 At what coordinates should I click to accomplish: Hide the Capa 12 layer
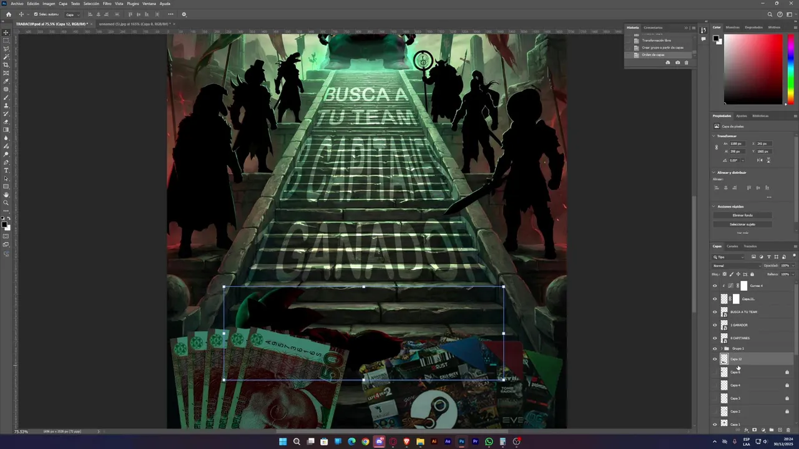pos(715,359)
